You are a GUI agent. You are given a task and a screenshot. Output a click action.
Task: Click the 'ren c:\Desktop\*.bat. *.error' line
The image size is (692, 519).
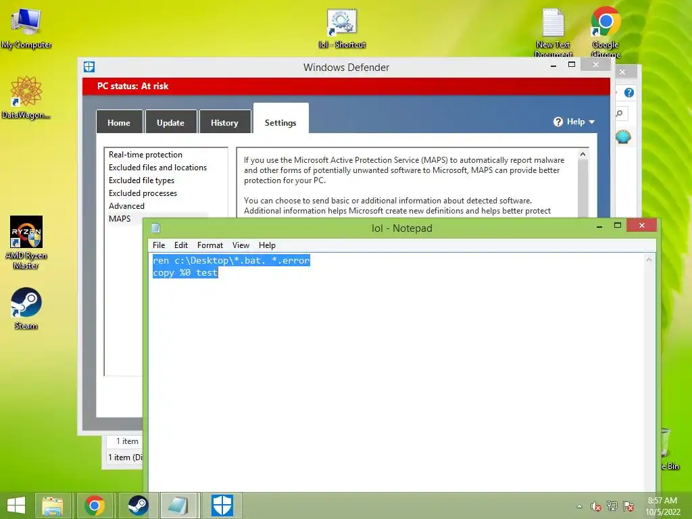click(231, 260)
